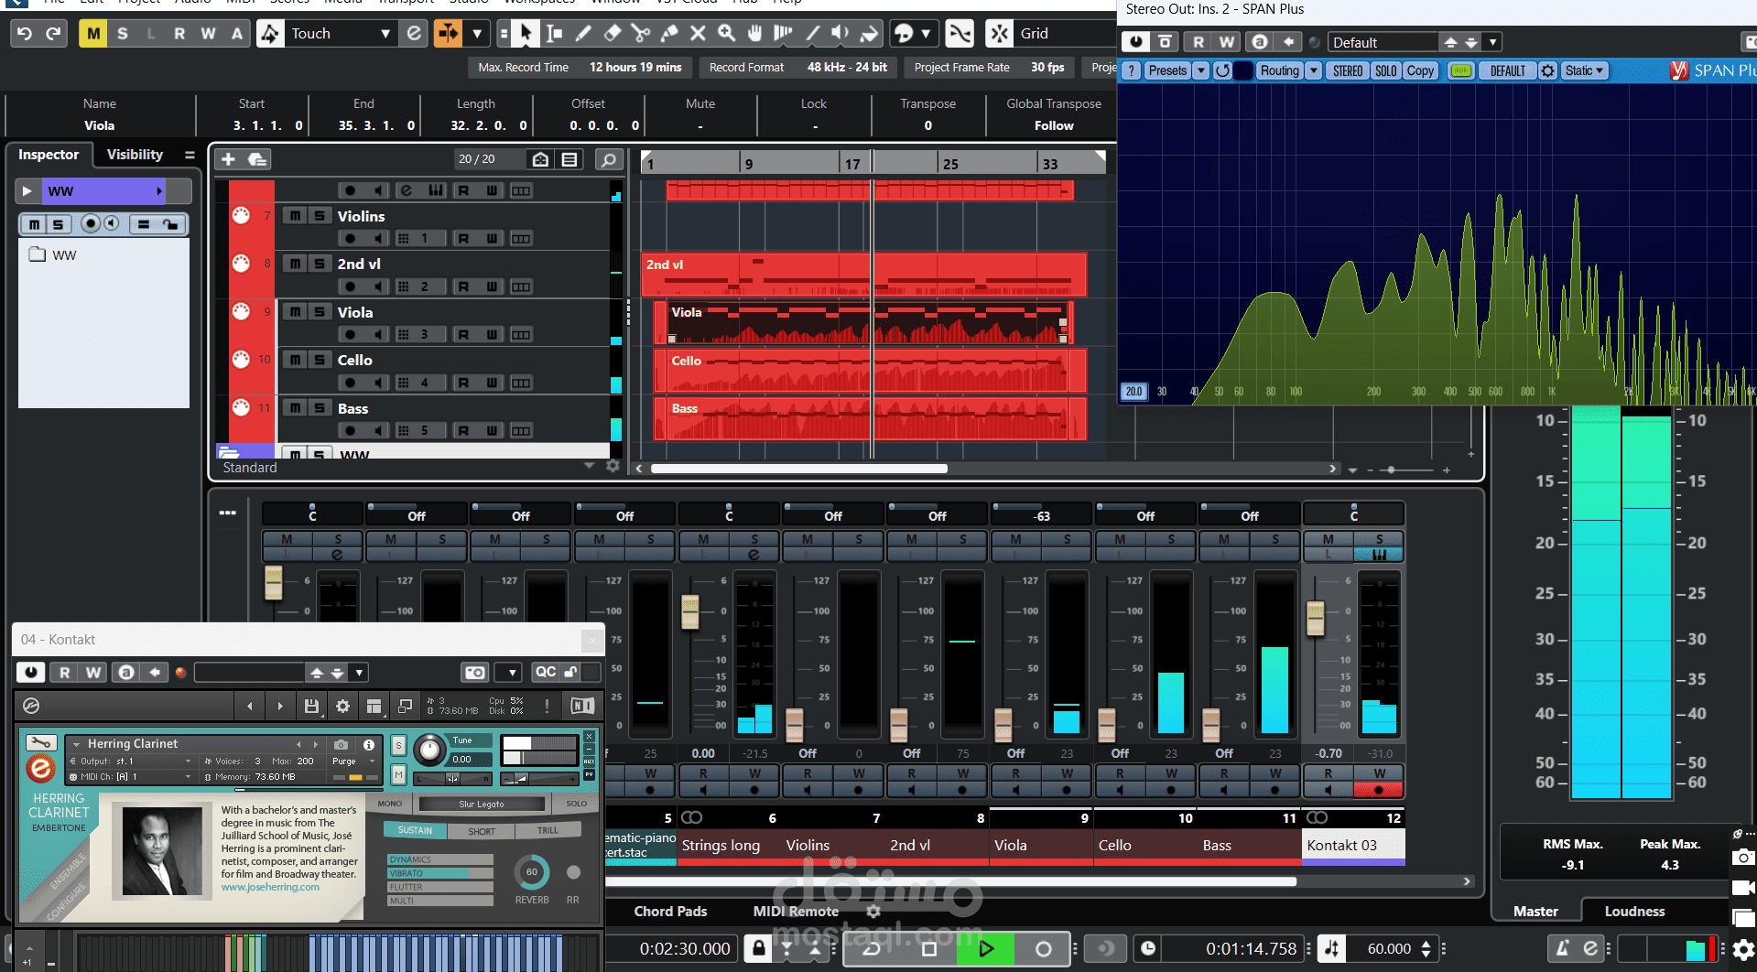Open SPAN Plus settings gear icon

1547,70
